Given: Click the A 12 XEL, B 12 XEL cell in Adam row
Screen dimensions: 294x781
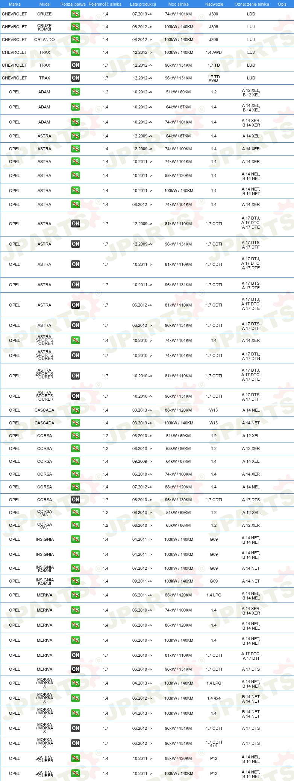Looking at the screenshot, I should pos(251,93).
